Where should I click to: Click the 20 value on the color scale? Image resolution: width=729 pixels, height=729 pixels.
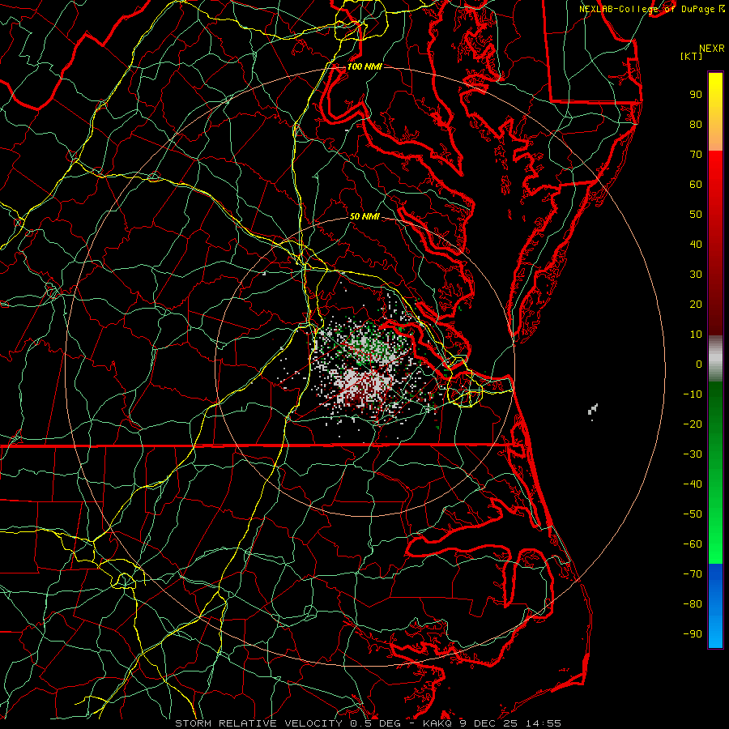pos(696,305)
